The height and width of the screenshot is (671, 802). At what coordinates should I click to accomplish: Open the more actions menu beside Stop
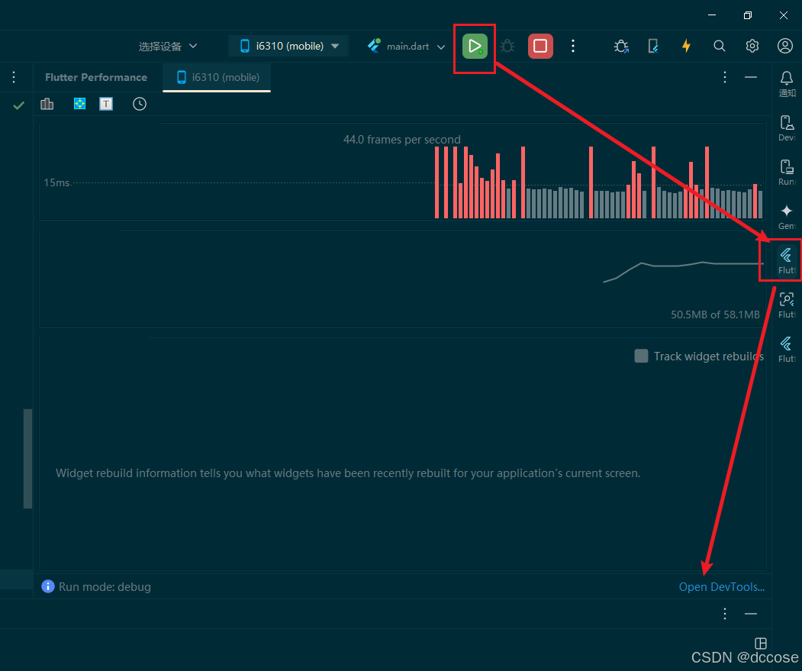coord(573,46)
